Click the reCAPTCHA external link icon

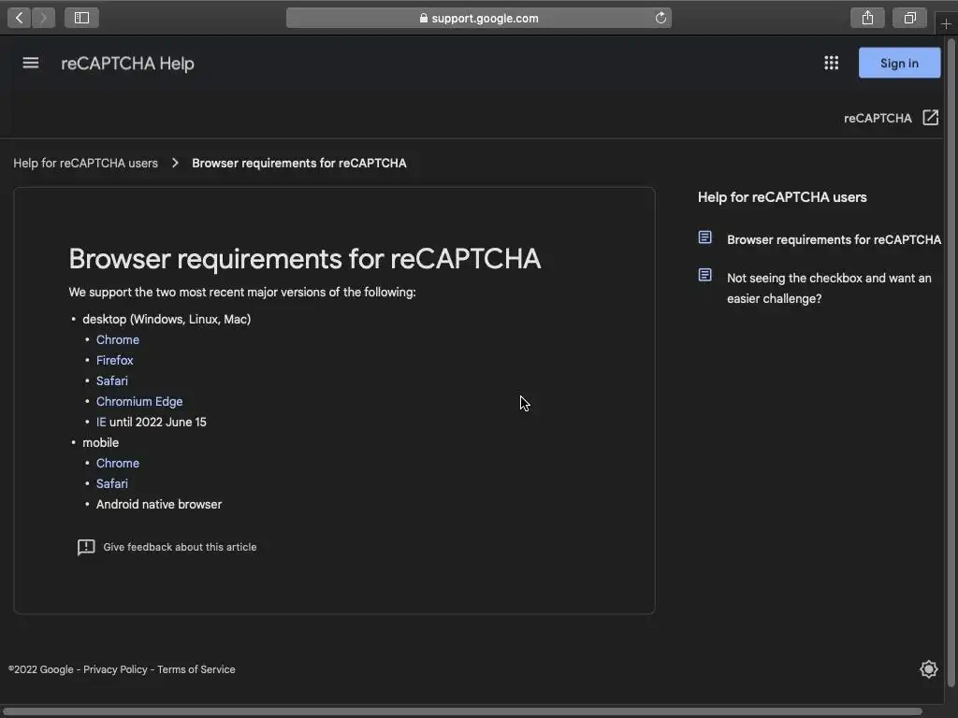click(x=930, y=118)
